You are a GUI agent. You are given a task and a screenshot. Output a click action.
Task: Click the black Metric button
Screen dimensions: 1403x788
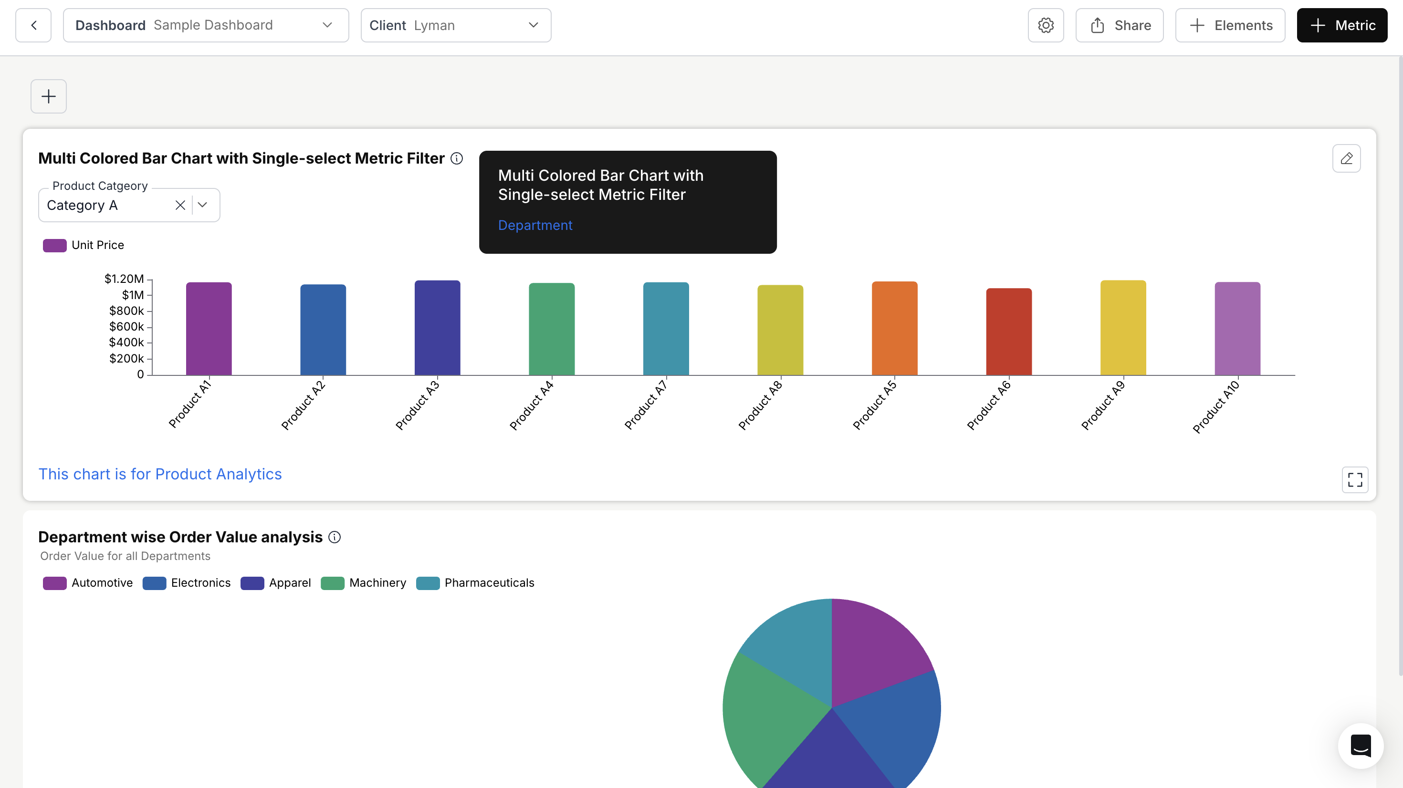click(x=1341, y=25)
